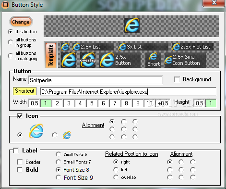Set icon alignment to top-right
The image size is (226, 189).
(135, 122)
